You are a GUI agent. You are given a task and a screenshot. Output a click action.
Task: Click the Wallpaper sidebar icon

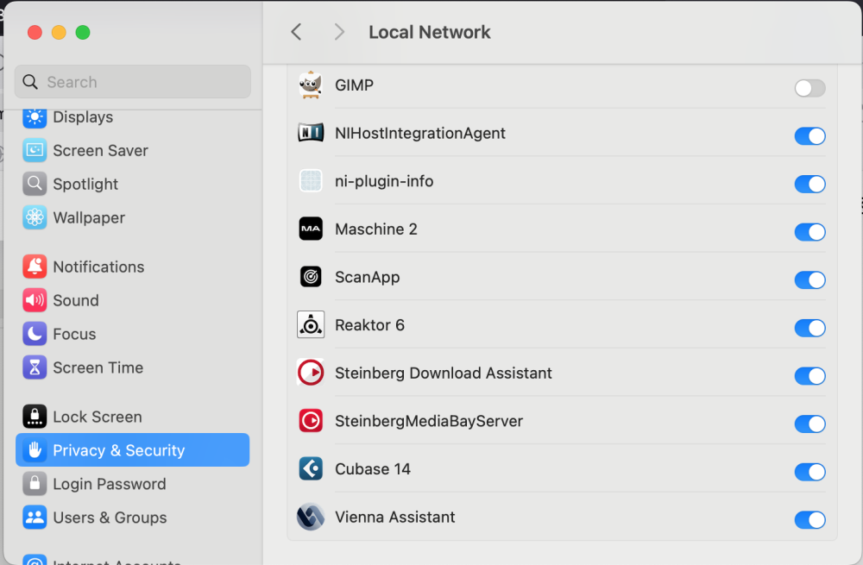pos(35,217)
